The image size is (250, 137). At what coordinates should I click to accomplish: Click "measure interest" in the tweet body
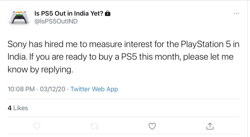119,45
